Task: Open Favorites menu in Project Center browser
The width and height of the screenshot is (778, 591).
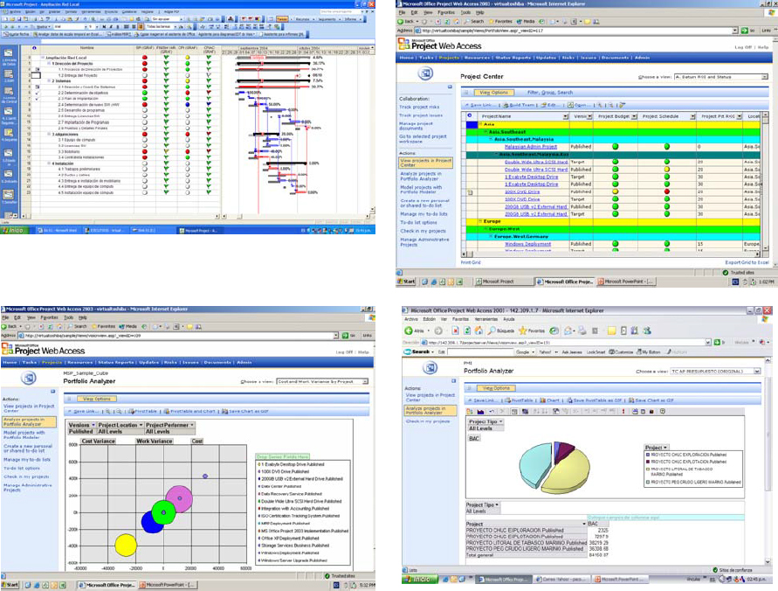Action: 445,12
